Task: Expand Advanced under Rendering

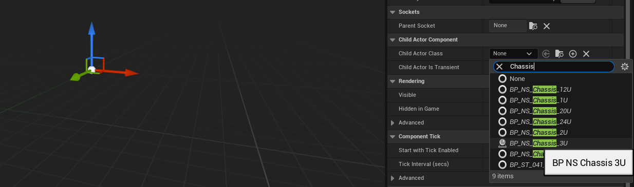Action: click(393, 122)
